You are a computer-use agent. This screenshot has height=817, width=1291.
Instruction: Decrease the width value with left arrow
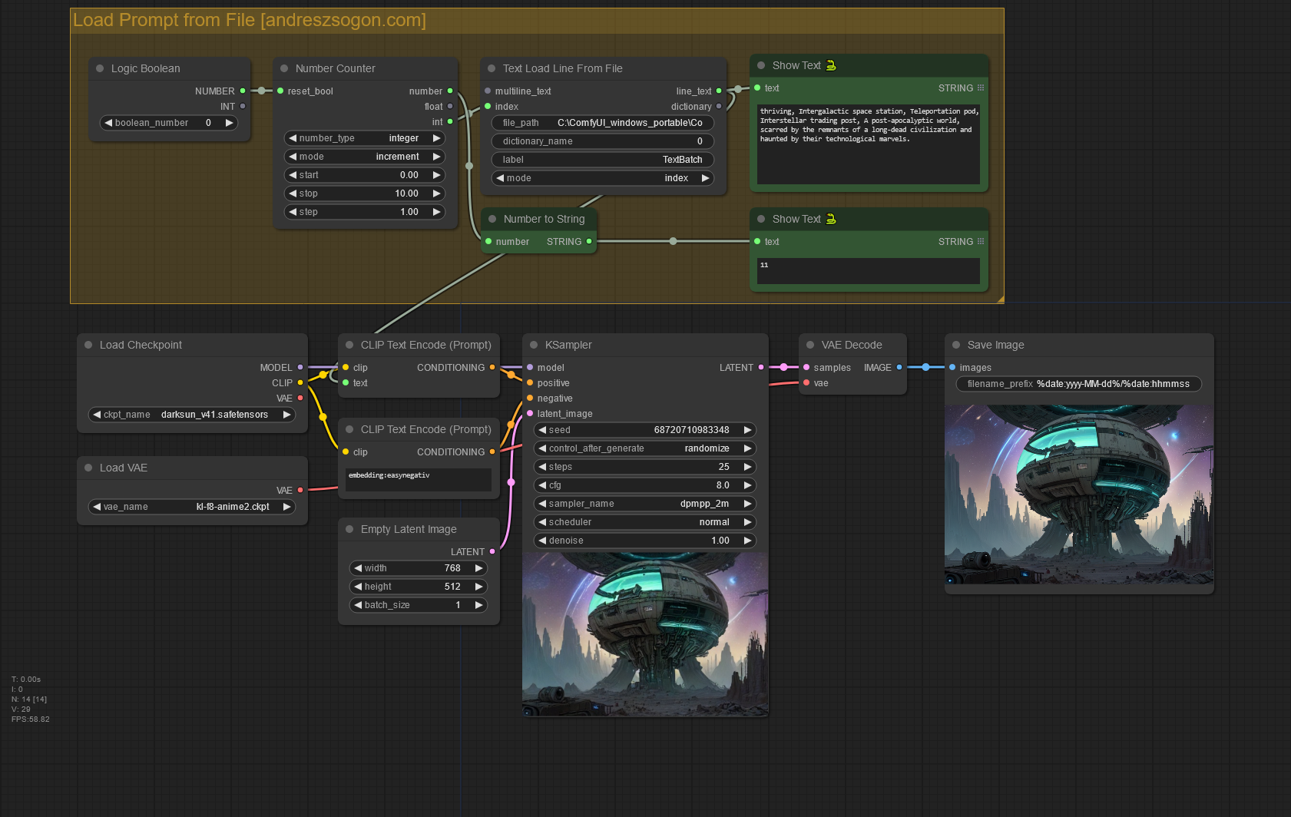358,568
